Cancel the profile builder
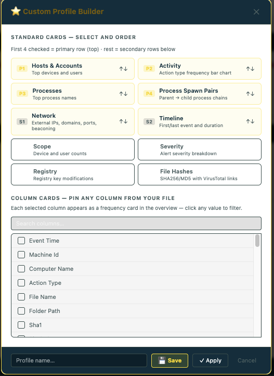The width and height of the screenshot is (274, 376). 247,360
